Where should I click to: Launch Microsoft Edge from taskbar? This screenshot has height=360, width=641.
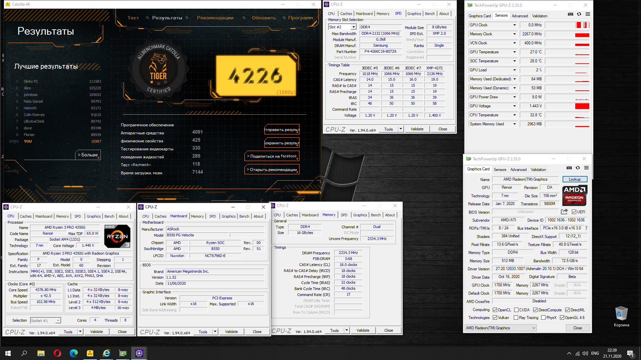(x=73, y=353)
